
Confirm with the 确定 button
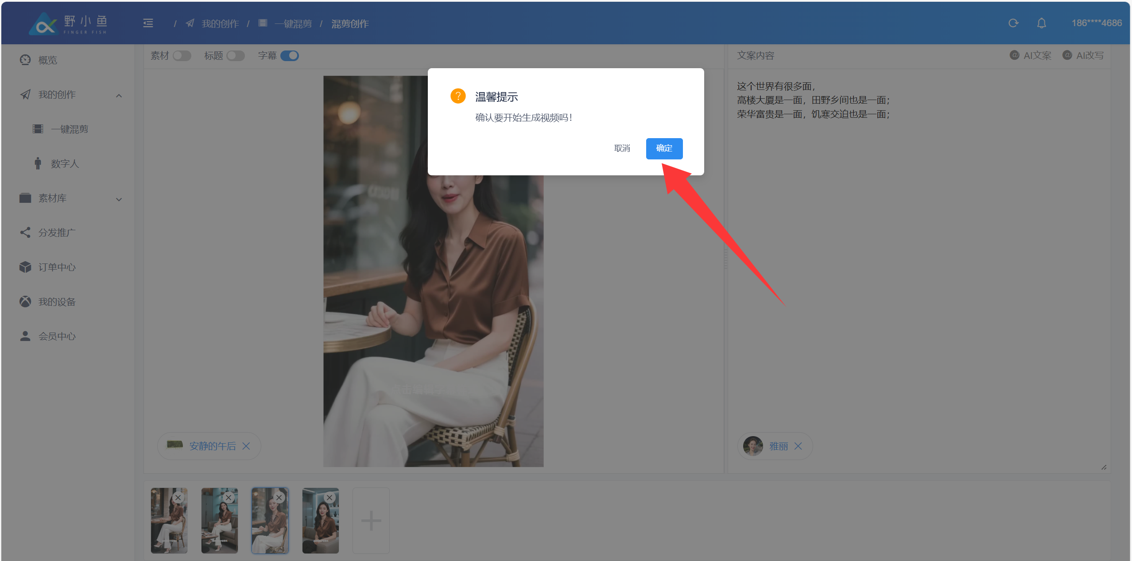(664, 148)
